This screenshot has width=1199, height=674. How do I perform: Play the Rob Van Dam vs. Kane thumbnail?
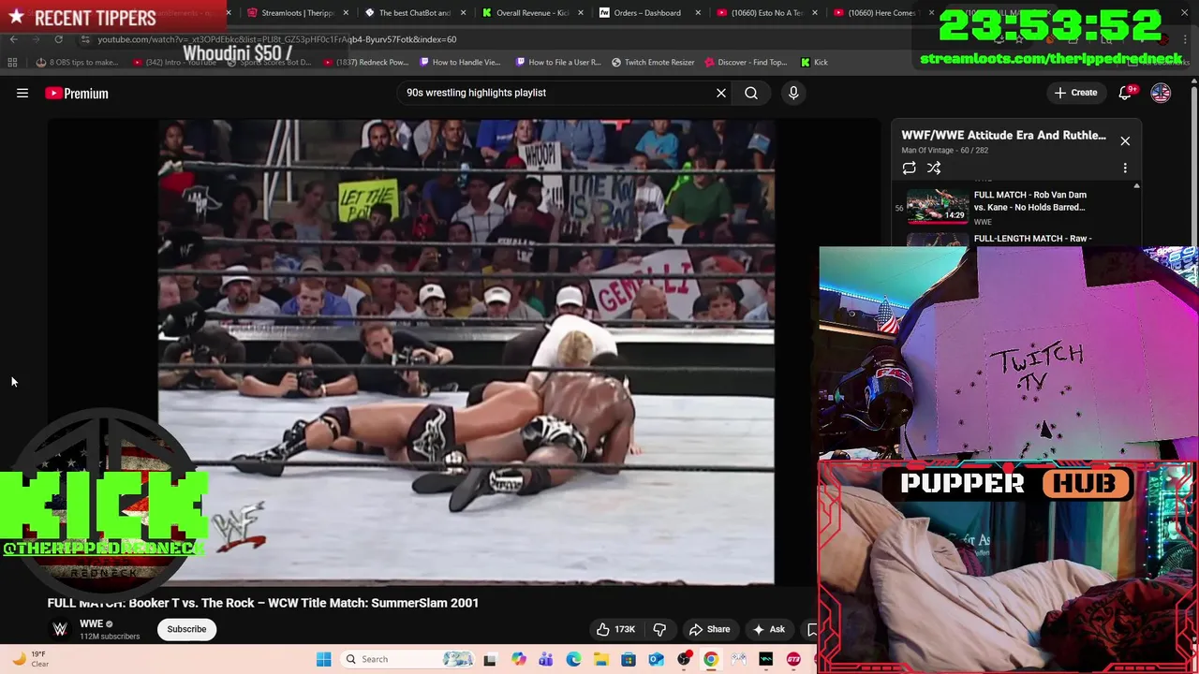(x=938, y=207)
